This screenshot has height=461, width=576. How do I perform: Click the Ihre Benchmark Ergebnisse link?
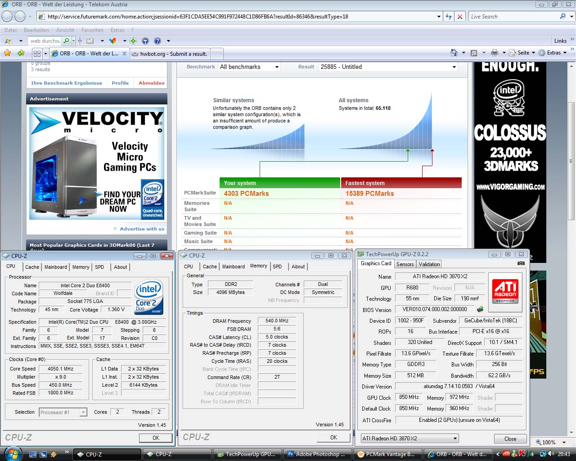point(67,83)
